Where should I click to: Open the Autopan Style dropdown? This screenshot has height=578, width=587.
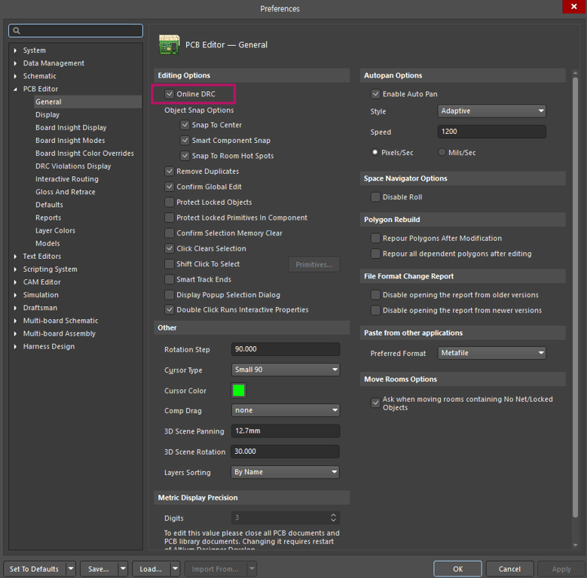point(491,111)
